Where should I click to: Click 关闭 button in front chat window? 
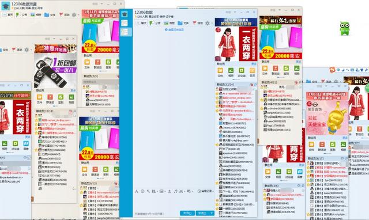click(x=187, y=213)
